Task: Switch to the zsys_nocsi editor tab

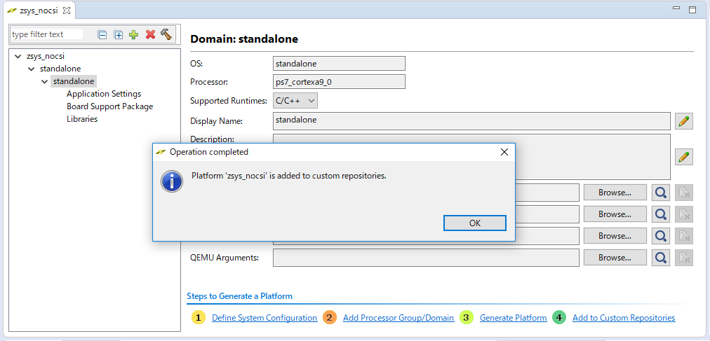Action: [x=35, y=11]
